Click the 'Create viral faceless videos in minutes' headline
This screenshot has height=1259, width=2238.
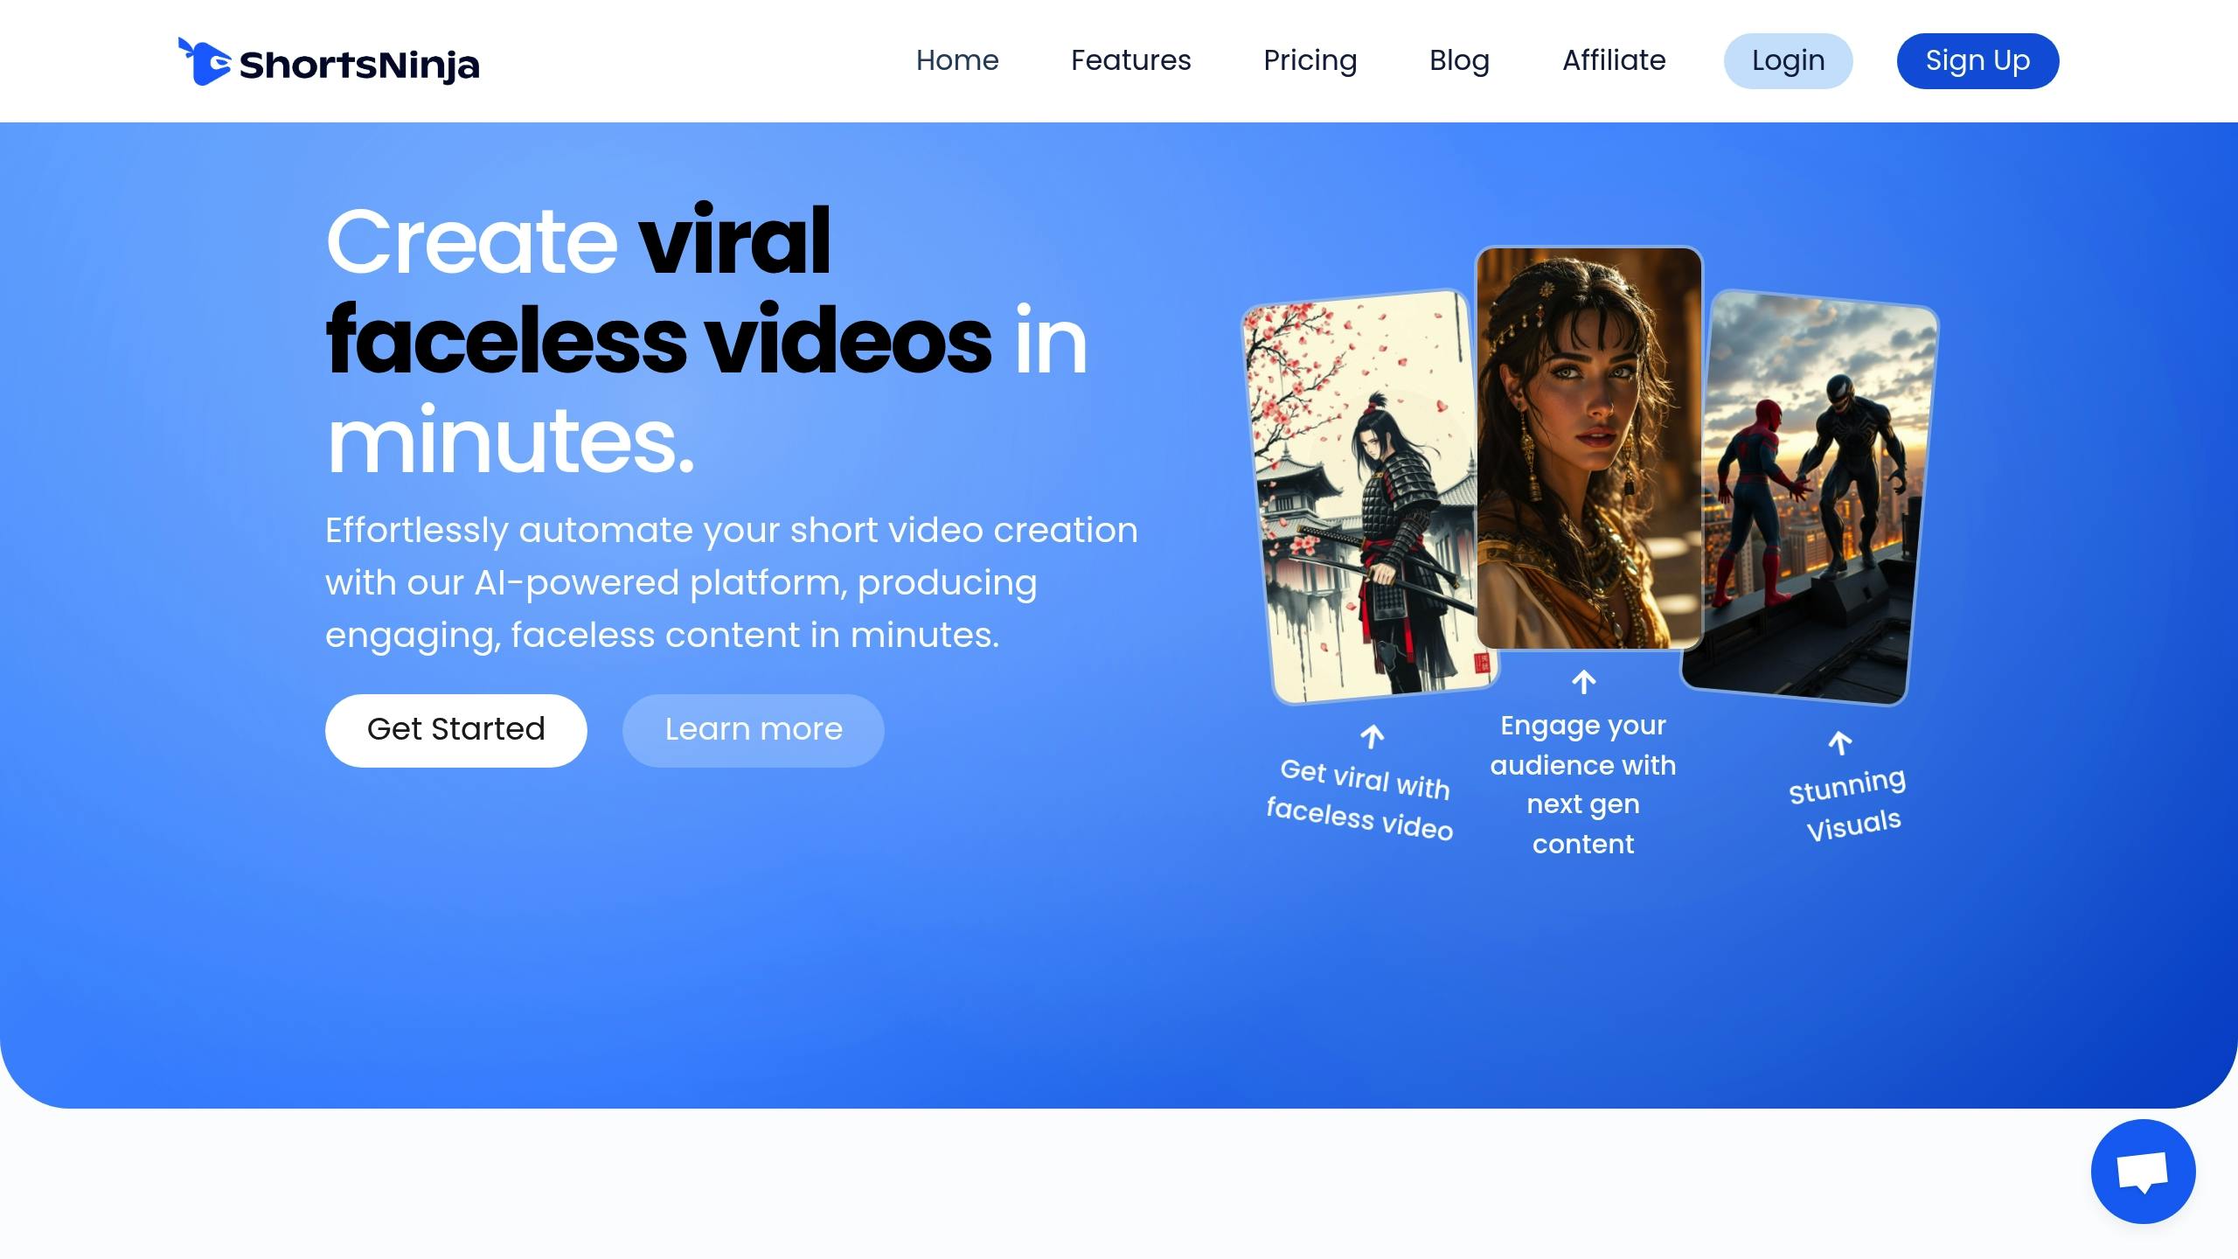coord(706,339)
